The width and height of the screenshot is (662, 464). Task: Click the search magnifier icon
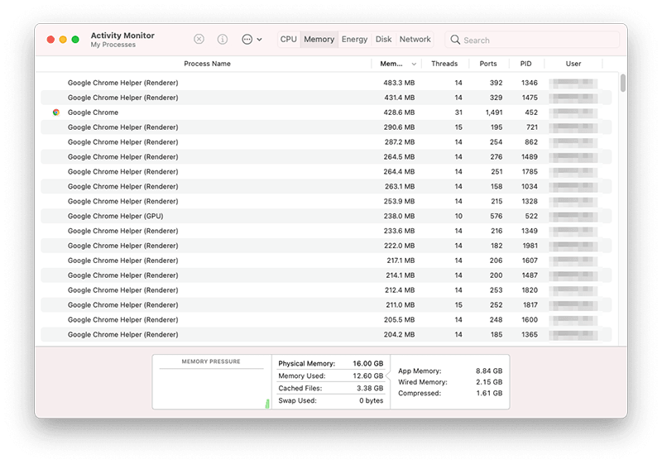[455, 40]
